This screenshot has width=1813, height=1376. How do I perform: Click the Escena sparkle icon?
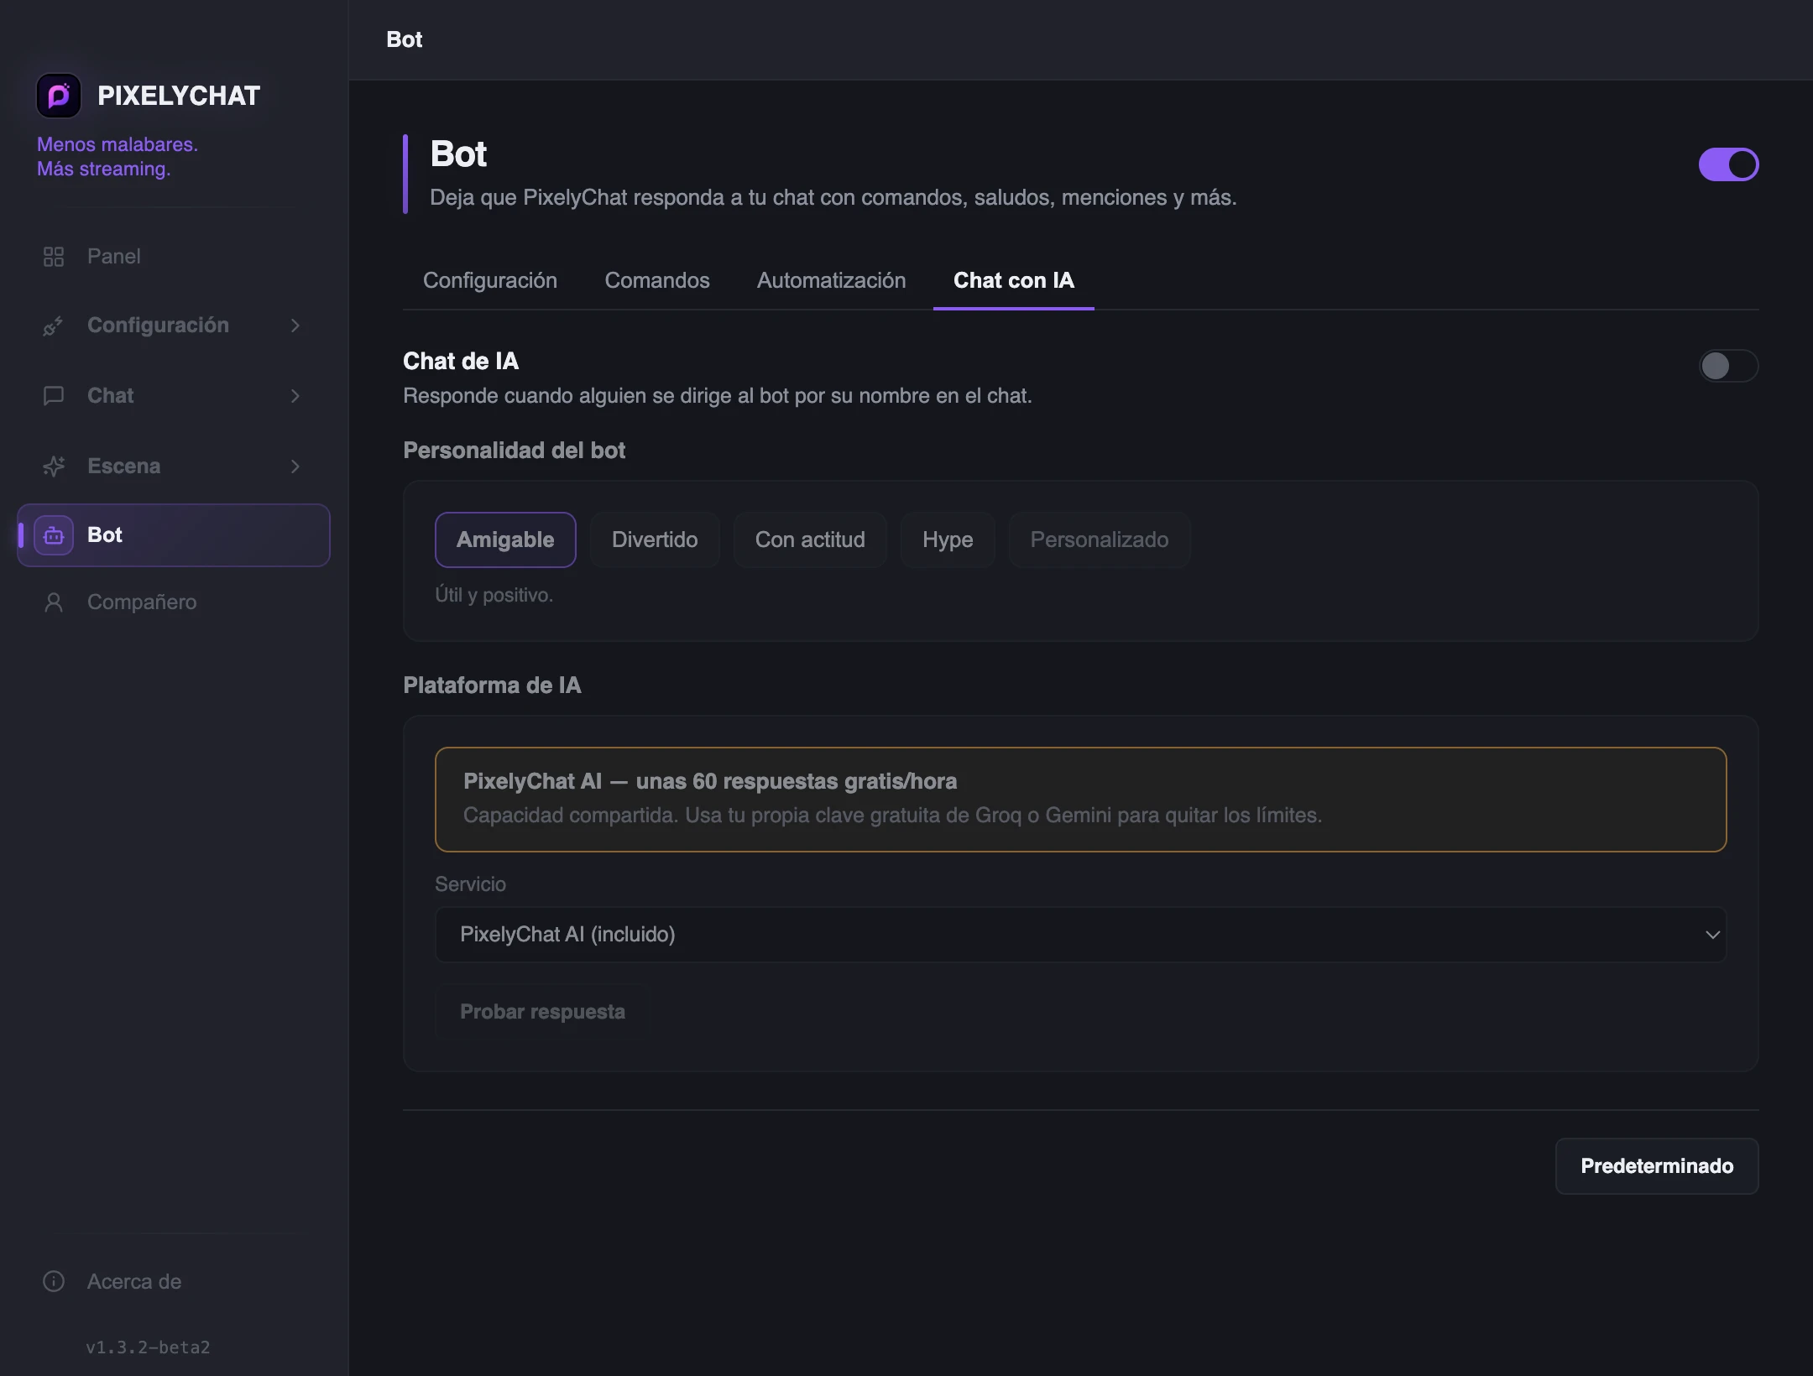(54, 466)
